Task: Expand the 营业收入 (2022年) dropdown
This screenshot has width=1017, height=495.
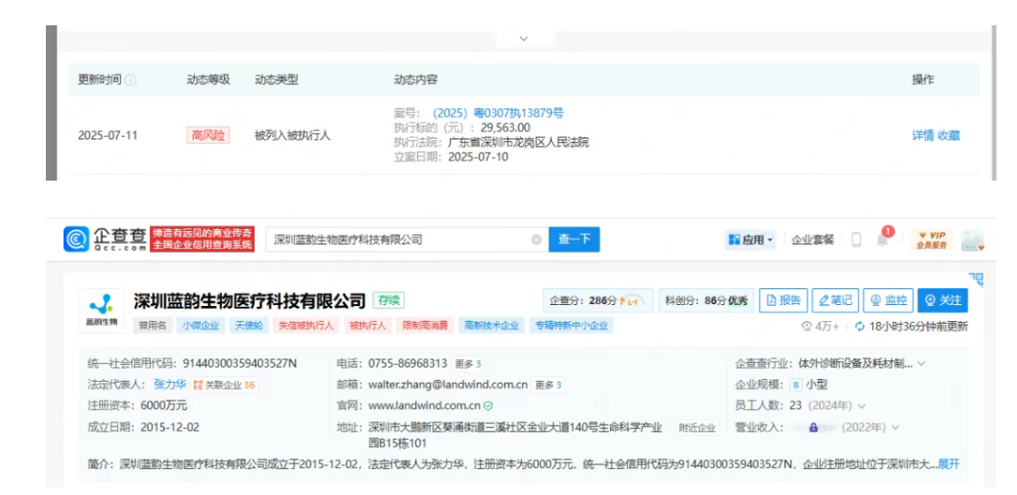Action: pyautogui.click(x=895, y=428)
